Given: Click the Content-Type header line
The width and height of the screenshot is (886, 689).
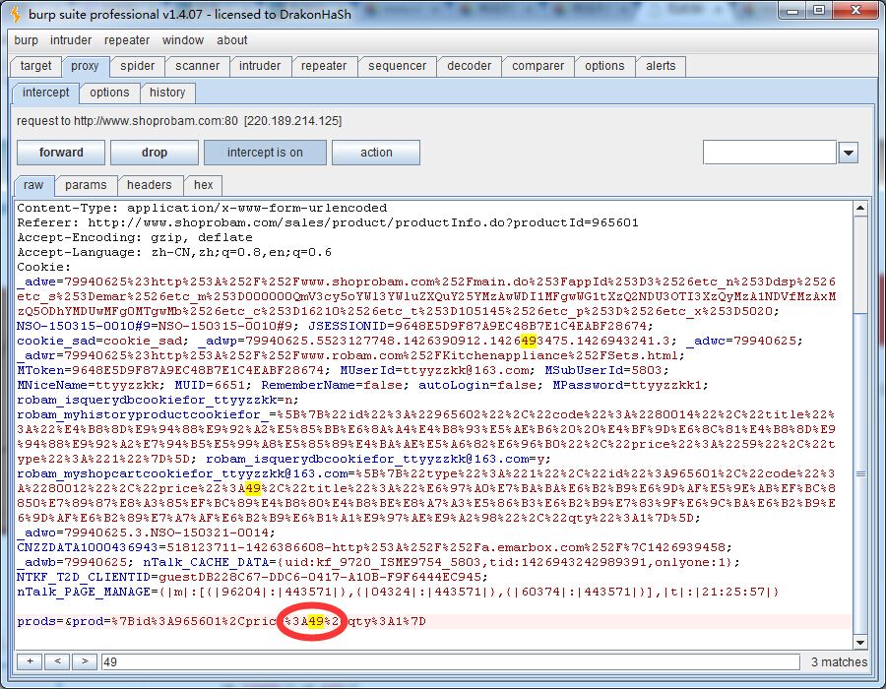Looking at the screenshot, I should (x=202, y=208).
